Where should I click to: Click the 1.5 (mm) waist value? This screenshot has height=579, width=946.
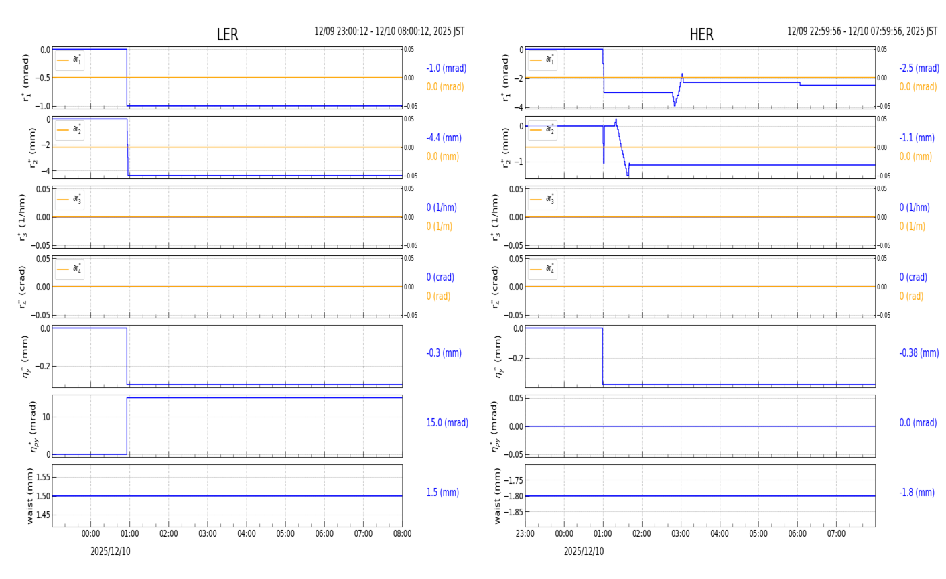point(443,493)
